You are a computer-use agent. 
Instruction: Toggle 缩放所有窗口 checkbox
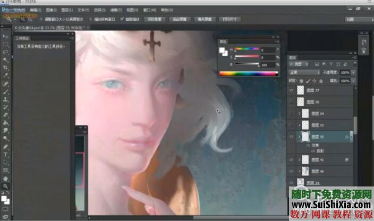(91, 19)
